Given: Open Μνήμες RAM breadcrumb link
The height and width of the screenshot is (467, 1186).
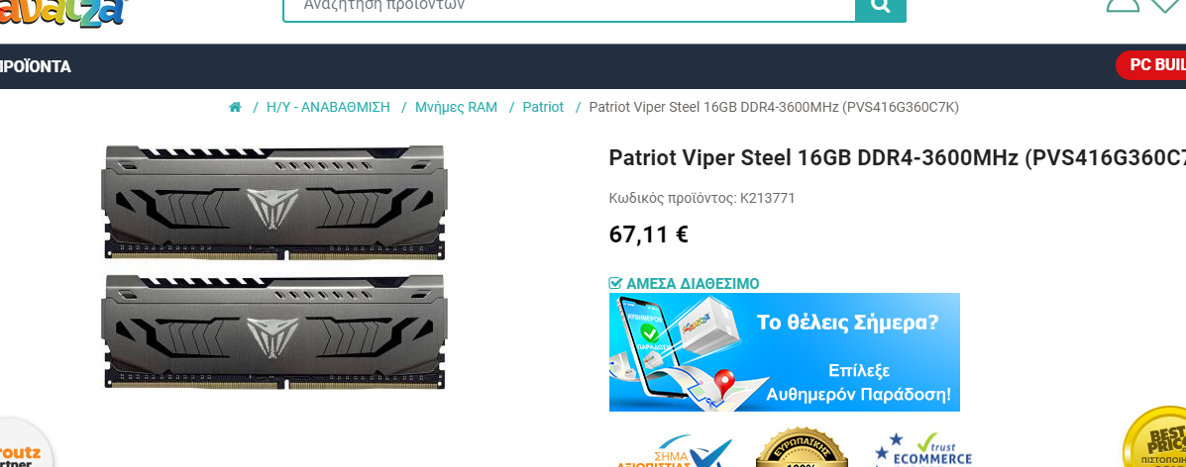Looking at the screenshot, I should [x=456, y=107].
